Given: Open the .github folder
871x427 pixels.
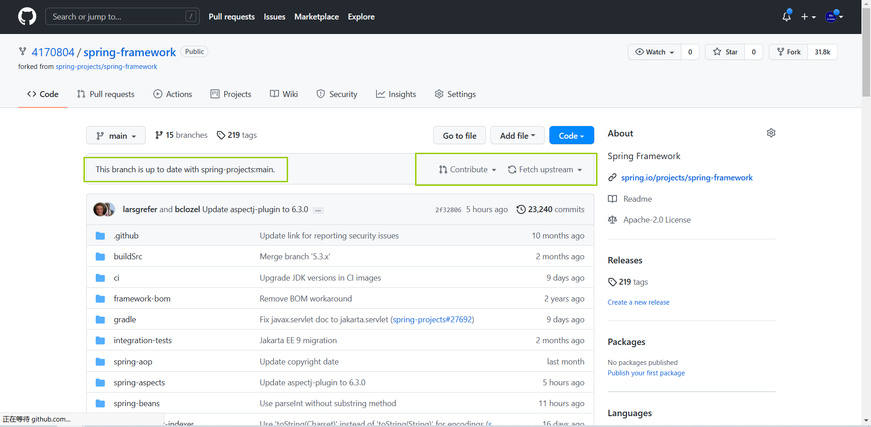Looking at the screenshot, I should tap(126, 236).
